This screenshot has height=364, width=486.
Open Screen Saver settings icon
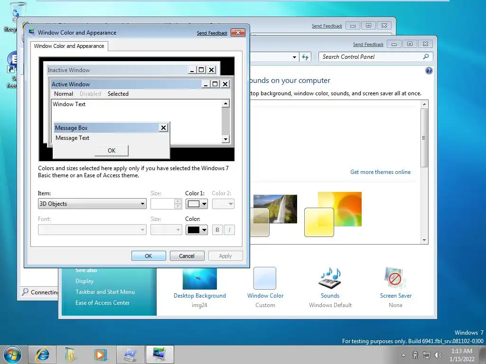[x=395, y=278]
